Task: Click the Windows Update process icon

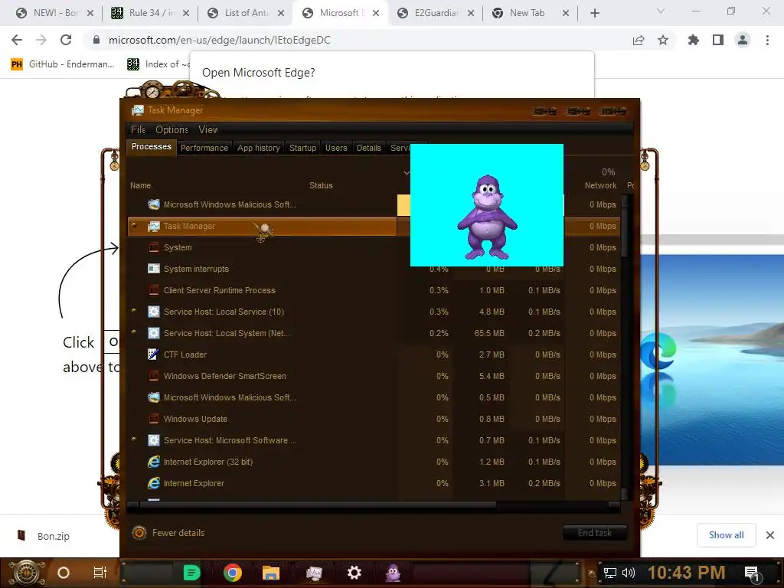Action: [x=153, y=419]
